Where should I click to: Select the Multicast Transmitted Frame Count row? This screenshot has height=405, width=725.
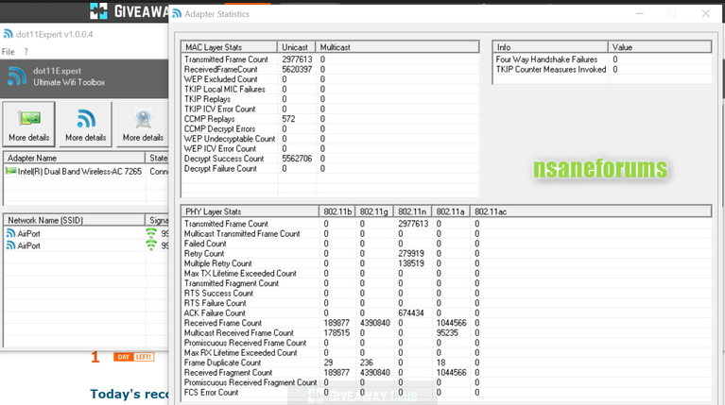[446, 234]
